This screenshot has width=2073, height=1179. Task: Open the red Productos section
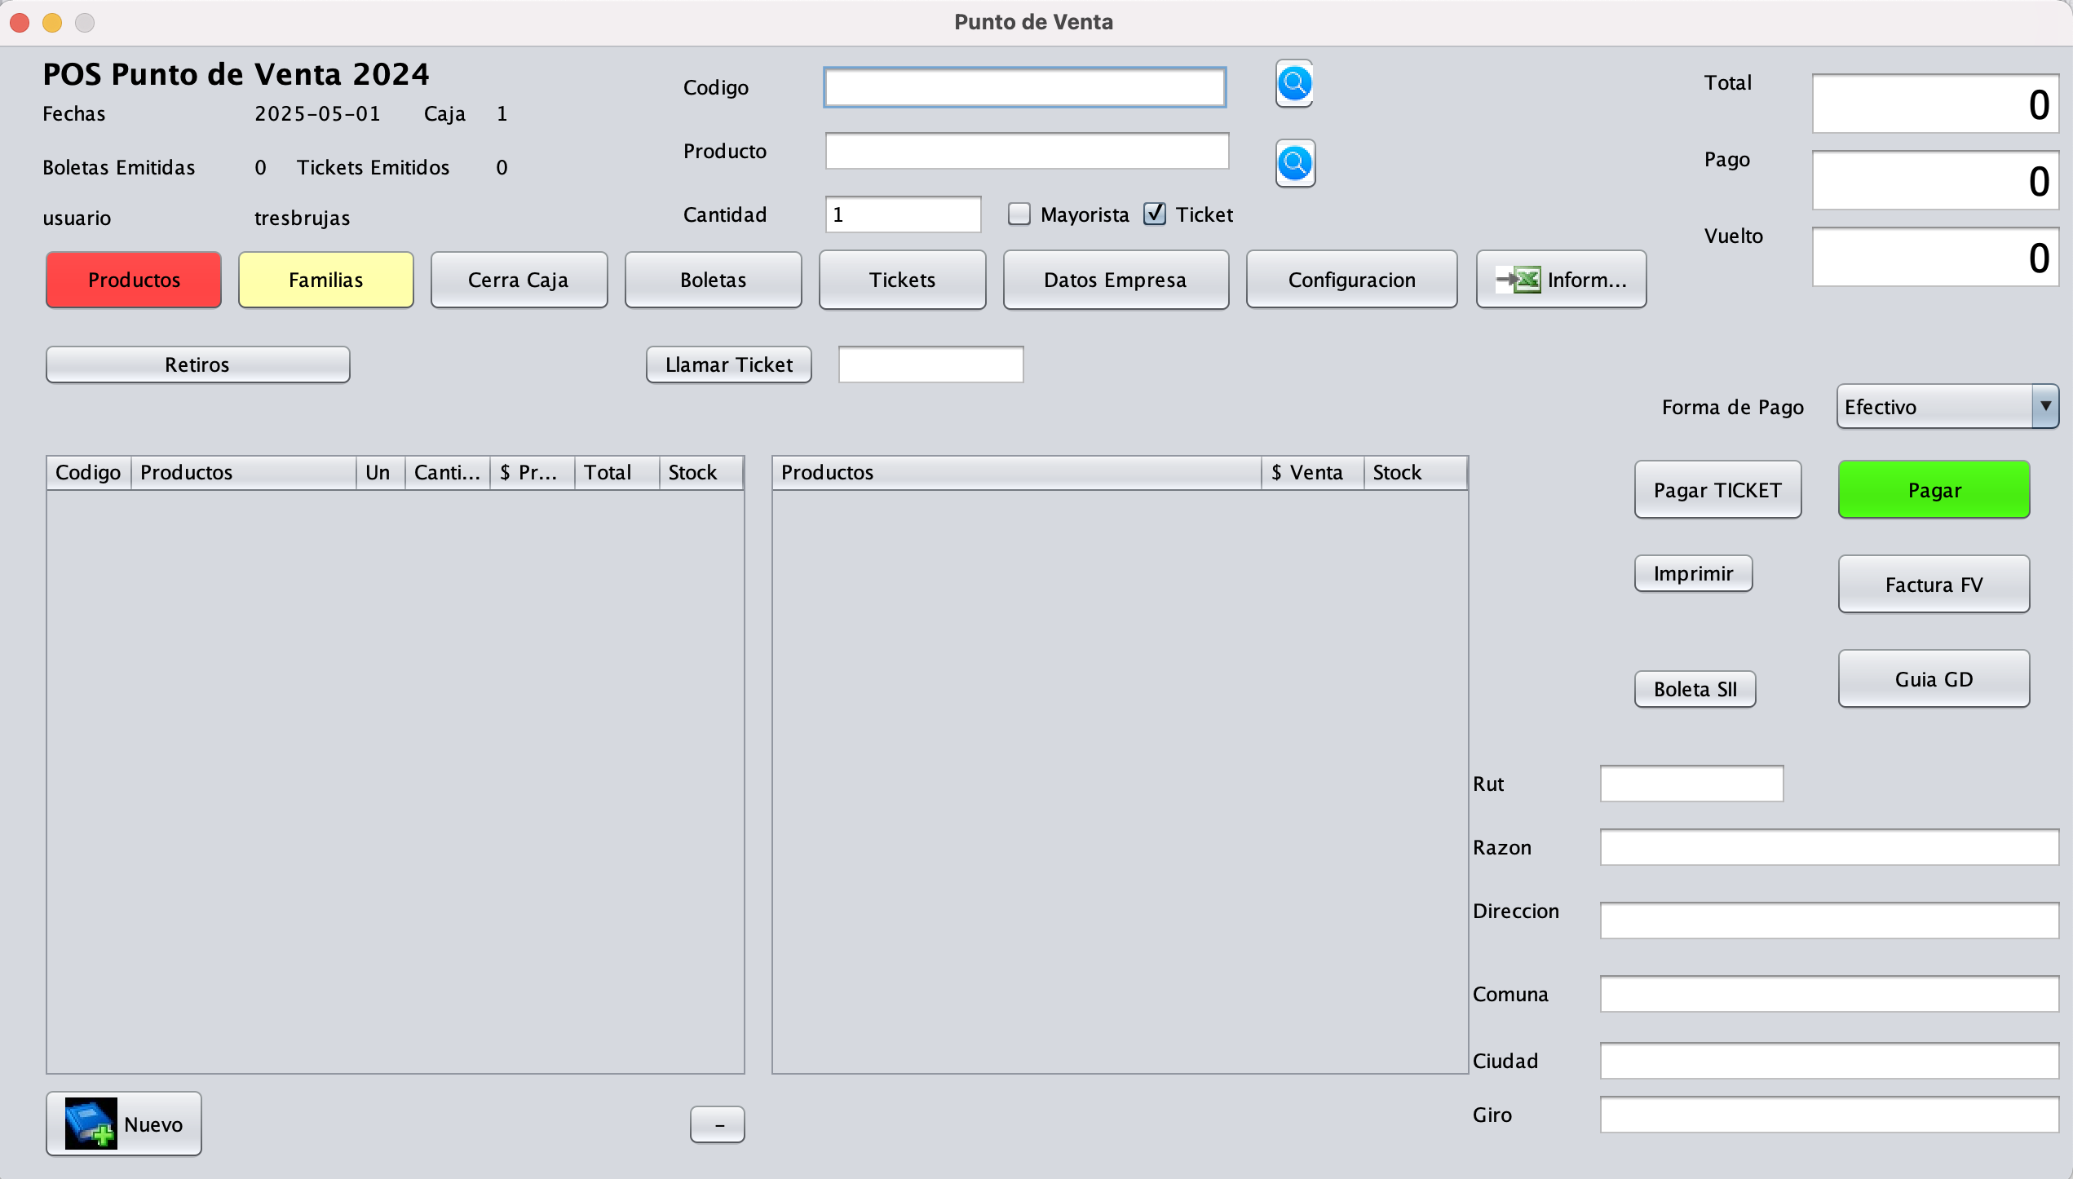(134, 280)
